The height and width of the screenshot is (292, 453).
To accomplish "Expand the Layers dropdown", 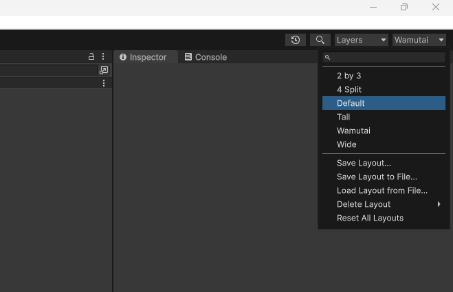I will tap(362, 40).
